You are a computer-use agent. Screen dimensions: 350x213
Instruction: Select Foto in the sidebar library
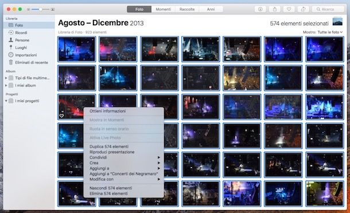(29, 25)
